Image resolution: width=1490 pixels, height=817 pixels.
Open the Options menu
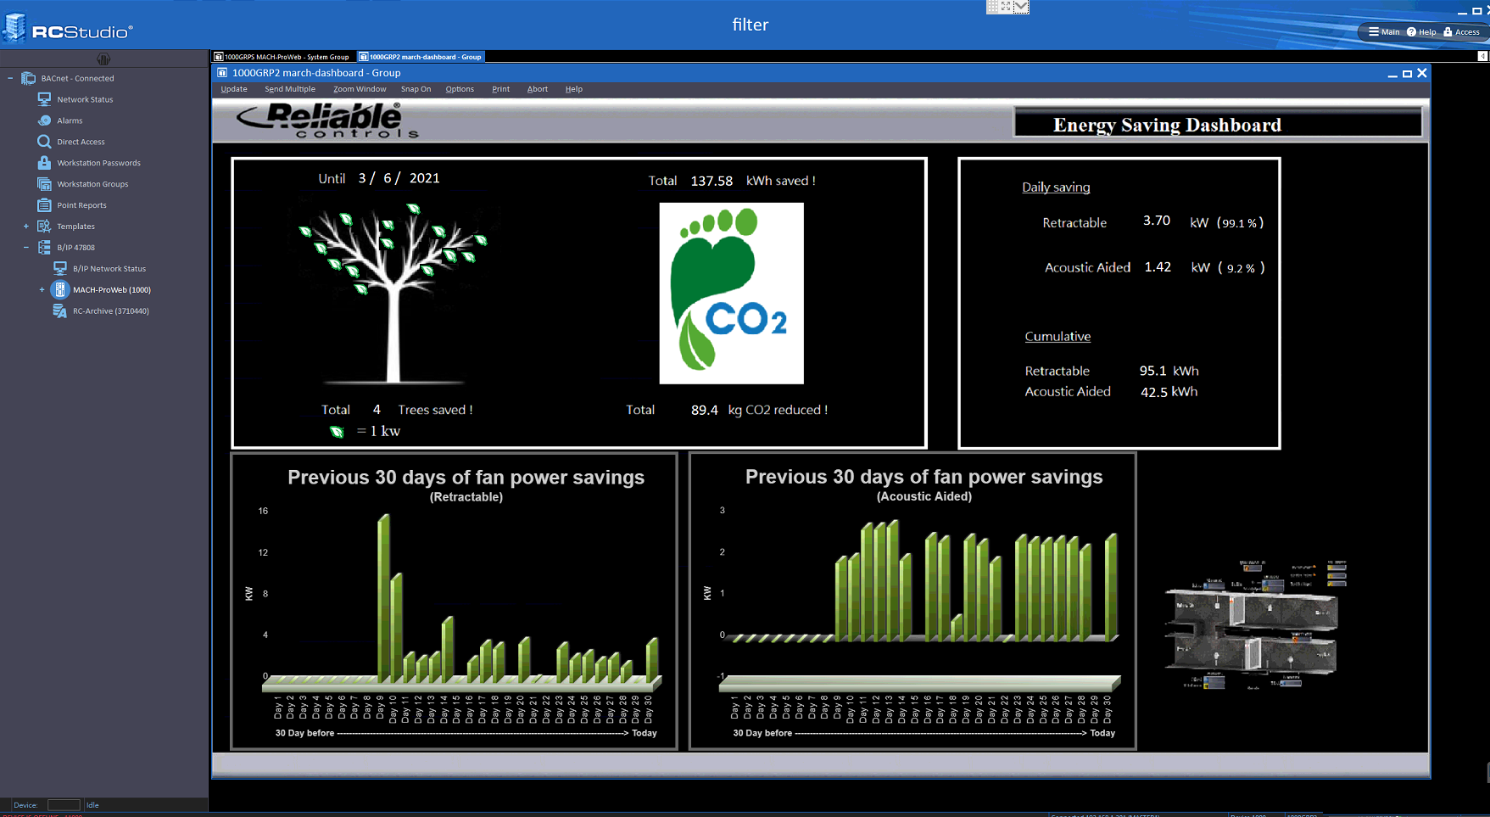click(x=460, y=89)
